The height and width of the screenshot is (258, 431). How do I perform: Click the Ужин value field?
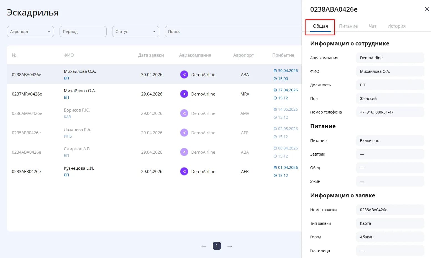tap(390, 181)
